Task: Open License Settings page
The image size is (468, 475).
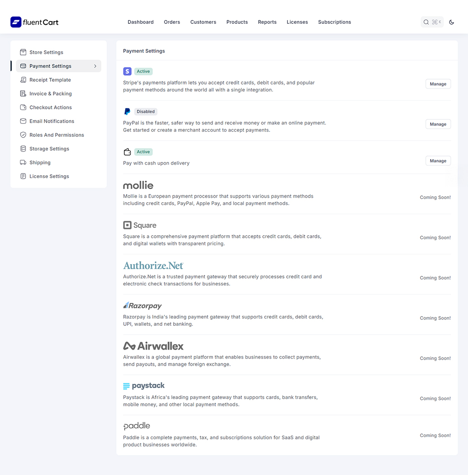Action: click(x=58, y=176)
